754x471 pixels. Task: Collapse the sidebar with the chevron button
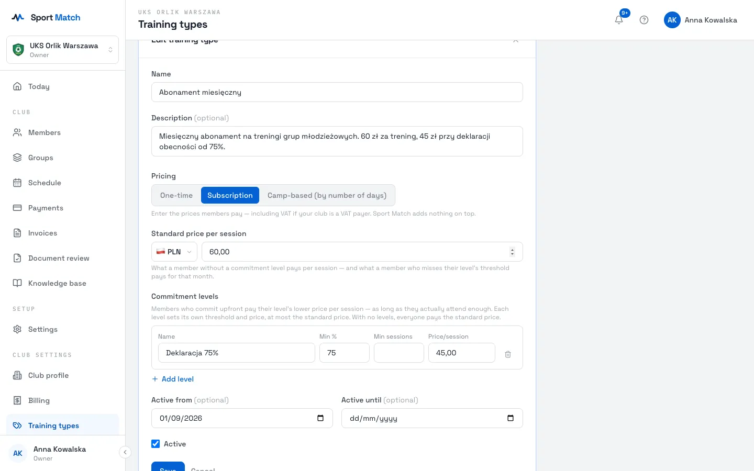tap(125, 452)
